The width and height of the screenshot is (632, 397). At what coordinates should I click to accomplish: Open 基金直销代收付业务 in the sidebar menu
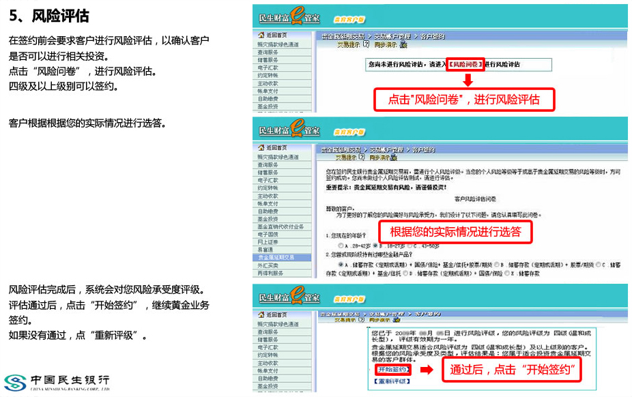[x=282, y=226]
